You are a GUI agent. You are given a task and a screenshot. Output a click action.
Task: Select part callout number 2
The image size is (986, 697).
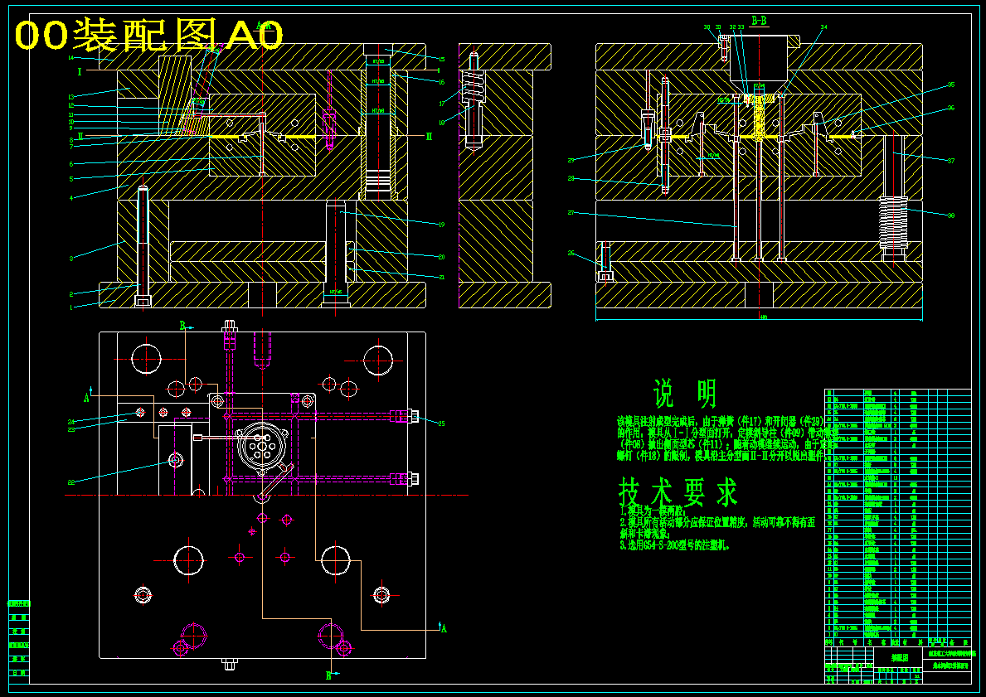tap(71, 294)
